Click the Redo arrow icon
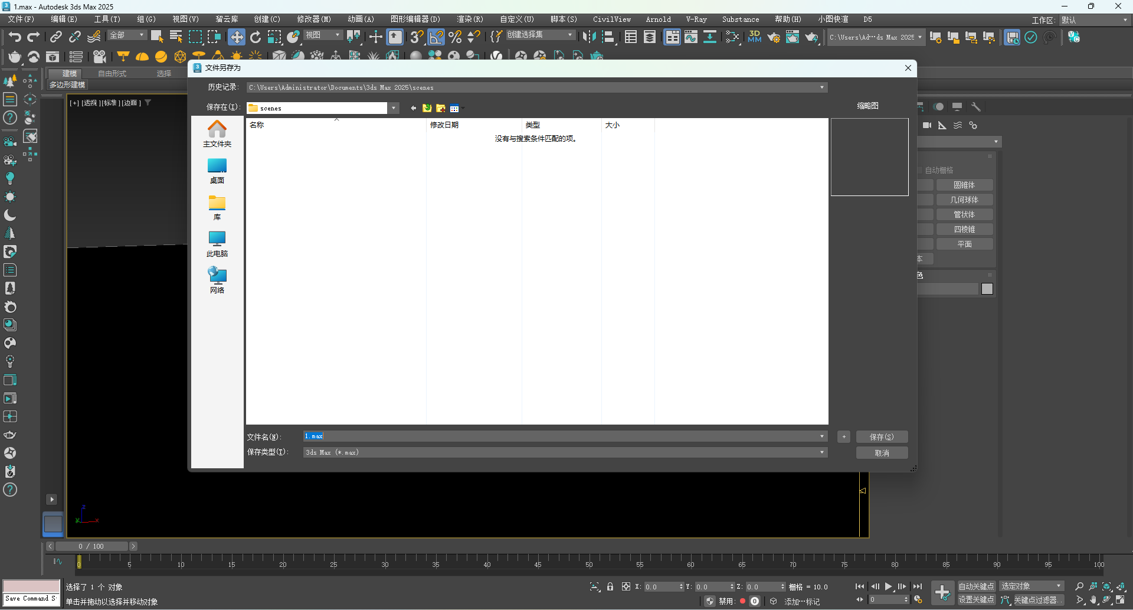The height and width of the screenshot is (610, 1133). tap(34, 37)
